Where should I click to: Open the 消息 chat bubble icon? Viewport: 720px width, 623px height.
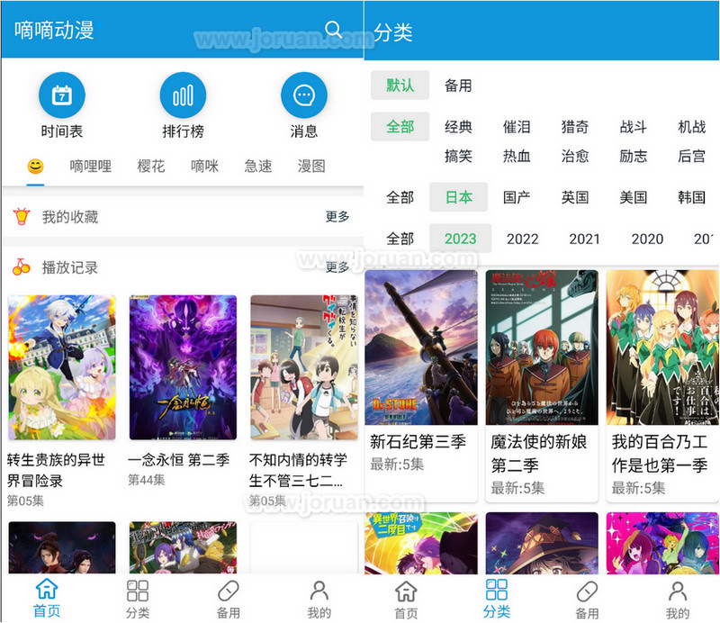(304, 95)
